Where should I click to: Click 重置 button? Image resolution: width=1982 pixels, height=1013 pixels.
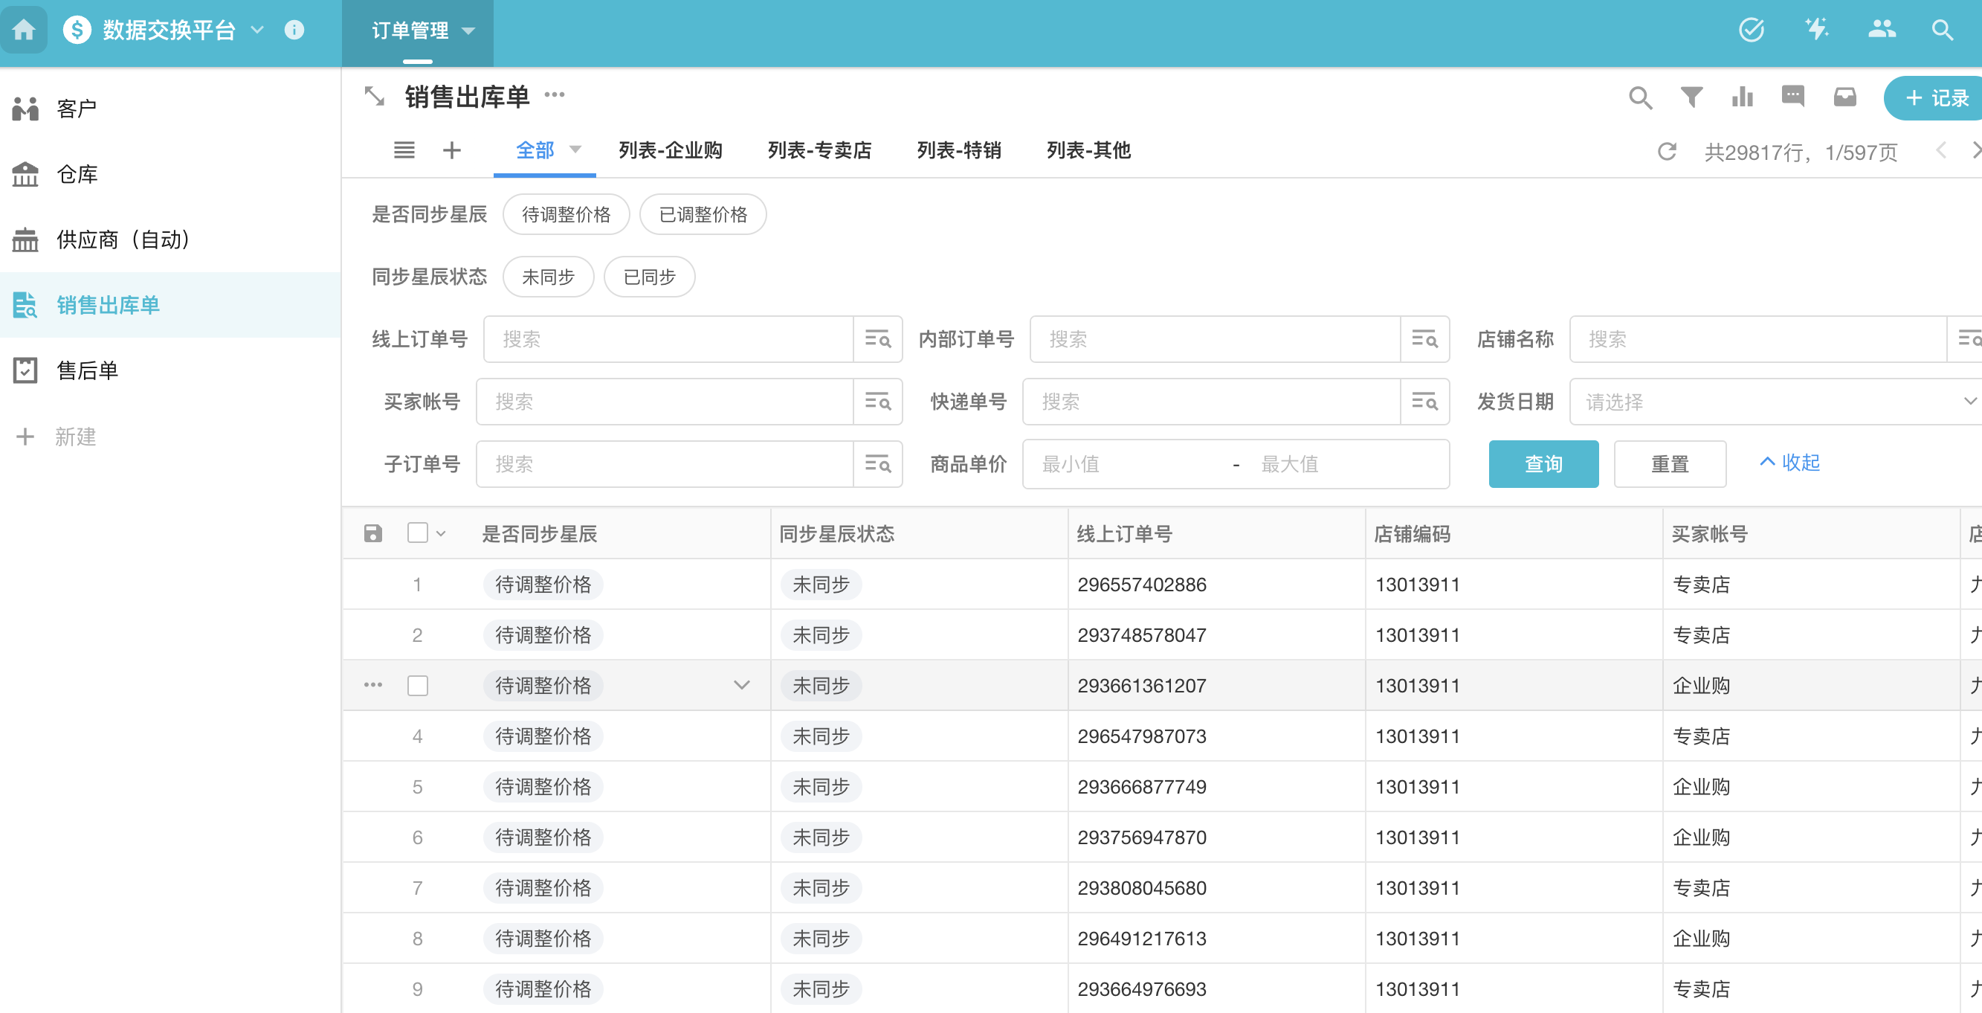(x=1670, y=463)
